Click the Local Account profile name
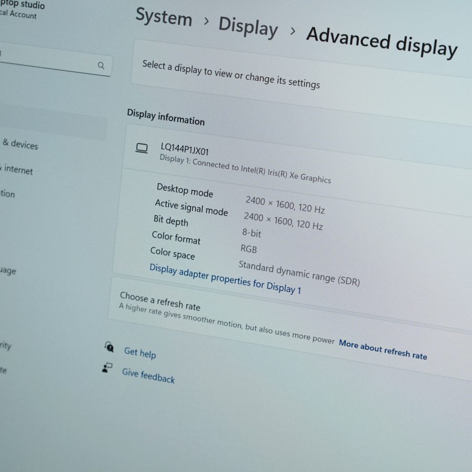Screen dimensions: 472x472 tap(18, 14)
